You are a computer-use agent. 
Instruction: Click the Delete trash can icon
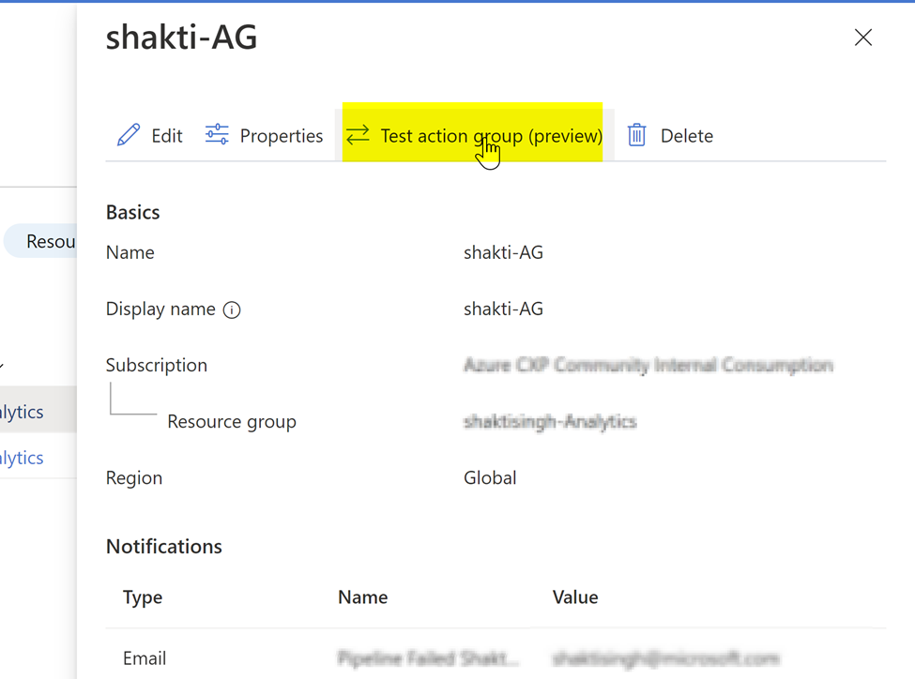point(636,135)
